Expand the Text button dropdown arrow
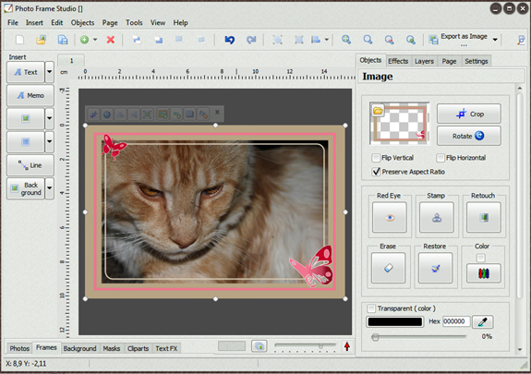 point(50,72)
